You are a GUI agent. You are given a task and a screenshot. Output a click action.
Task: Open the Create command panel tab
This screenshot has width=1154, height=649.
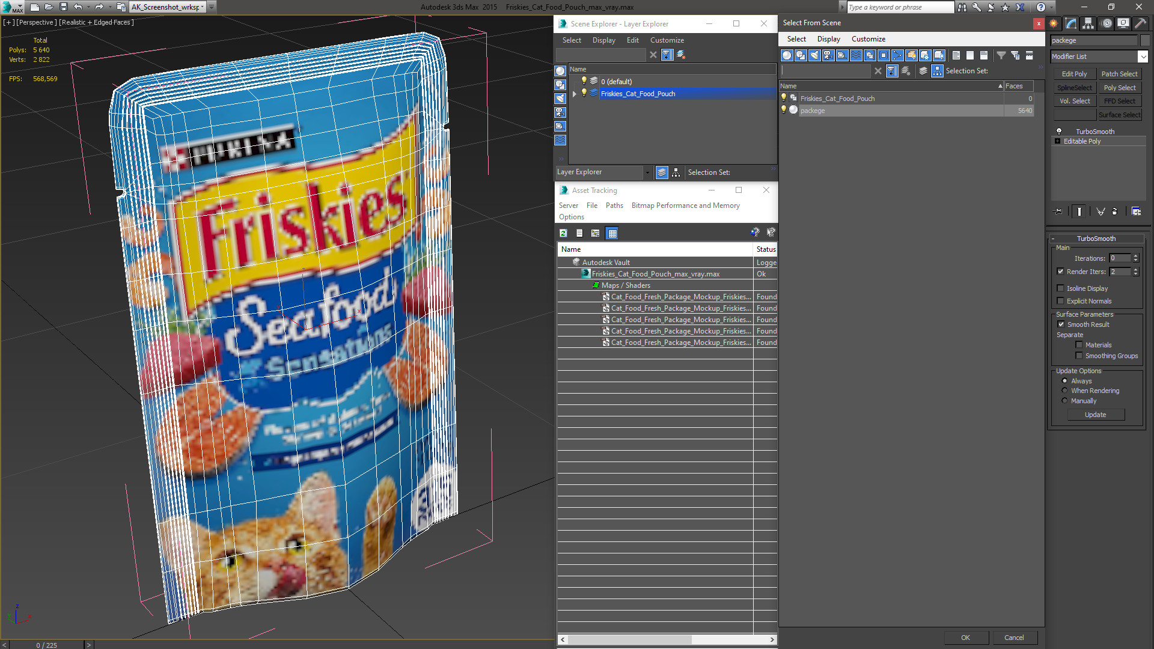[1054, 23]
